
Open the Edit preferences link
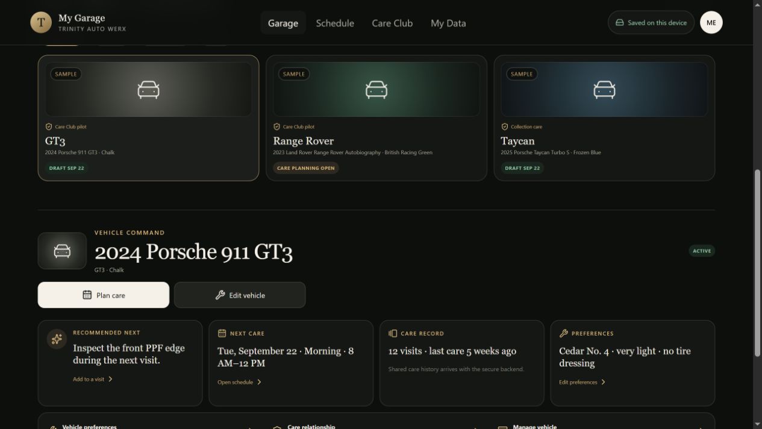[x=582, y=382]
